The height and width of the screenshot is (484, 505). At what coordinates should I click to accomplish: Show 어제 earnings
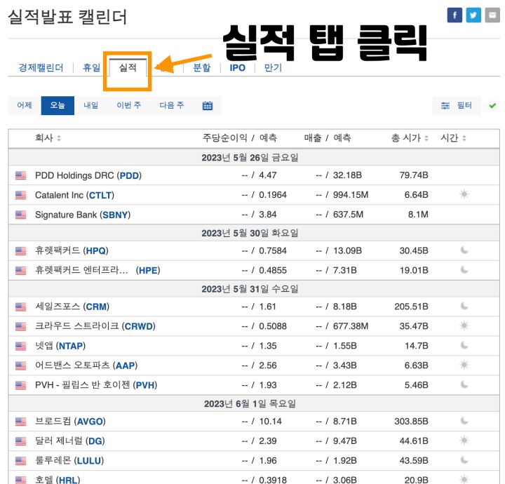coord(25,105)
